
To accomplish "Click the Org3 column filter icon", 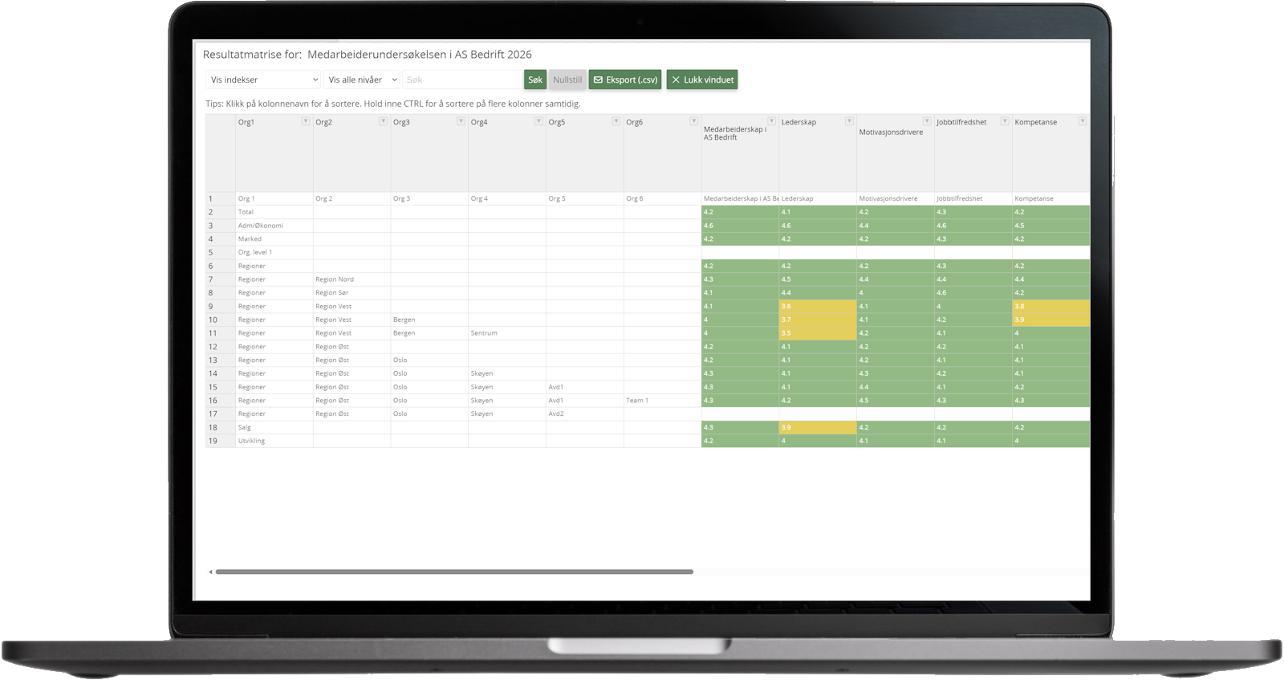I will 461,121.
